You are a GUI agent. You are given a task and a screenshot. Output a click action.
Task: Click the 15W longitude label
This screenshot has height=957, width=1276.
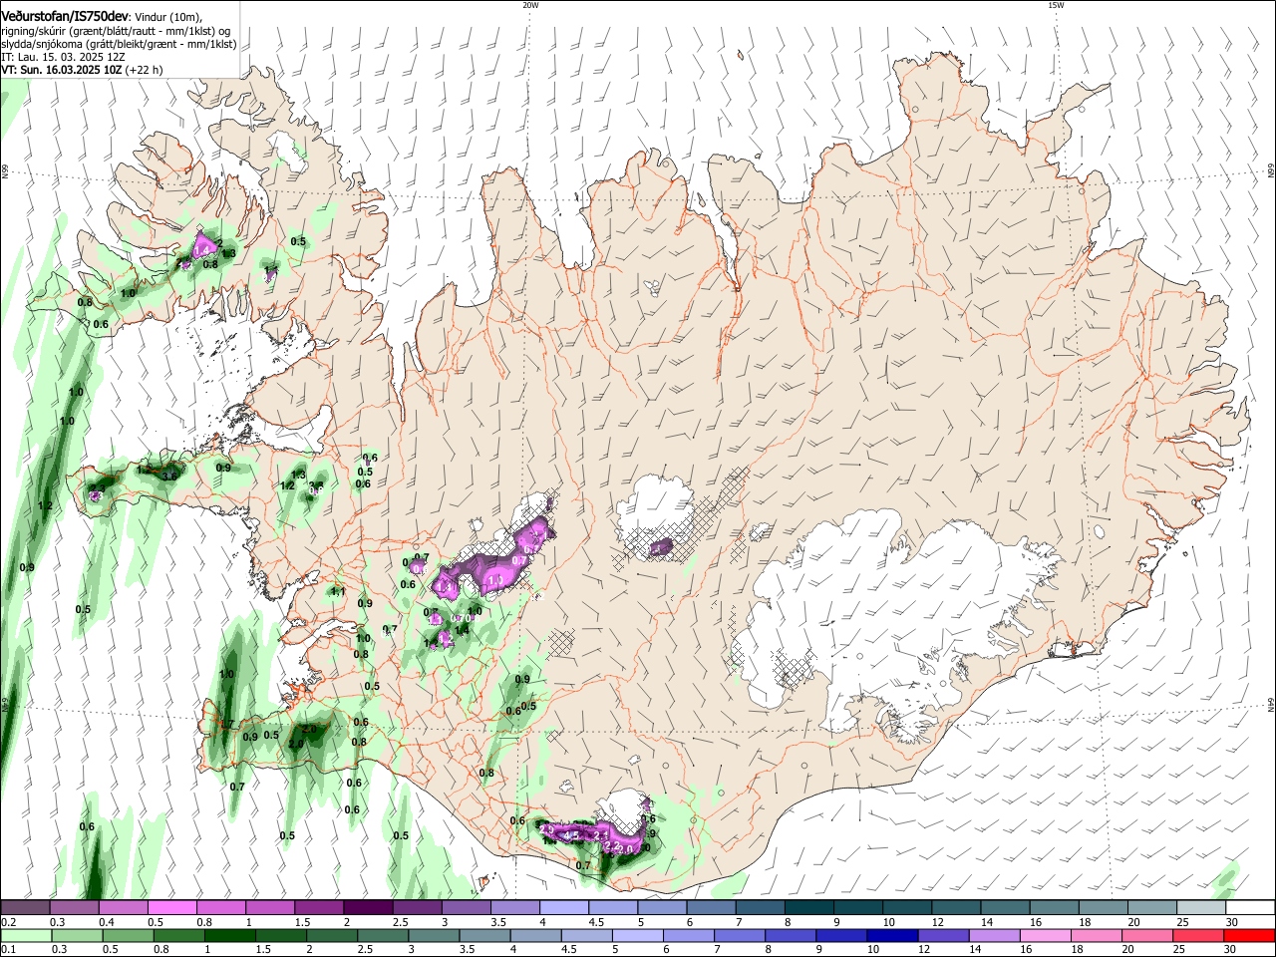1056,5
